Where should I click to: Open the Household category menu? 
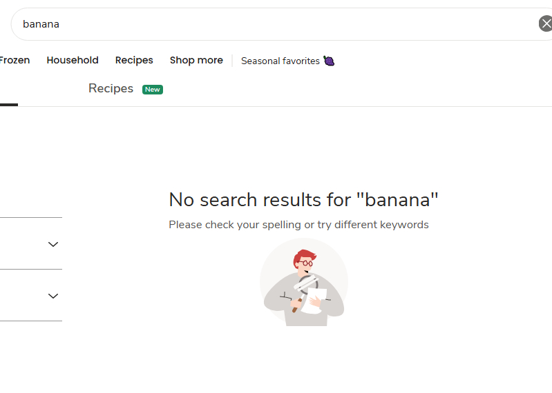pos(73,60)
